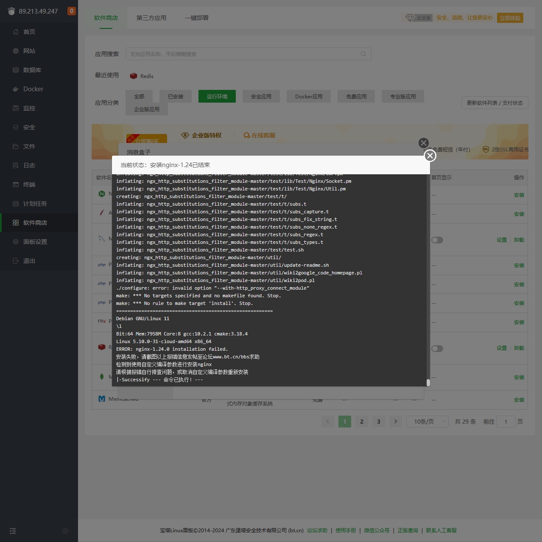Go to page 2 of software list
The height and width of the screenshot is (542, 542).
click(362, 422)
